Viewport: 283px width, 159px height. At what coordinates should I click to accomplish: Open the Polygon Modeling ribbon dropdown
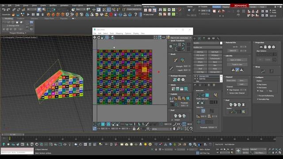pos(18,33)
